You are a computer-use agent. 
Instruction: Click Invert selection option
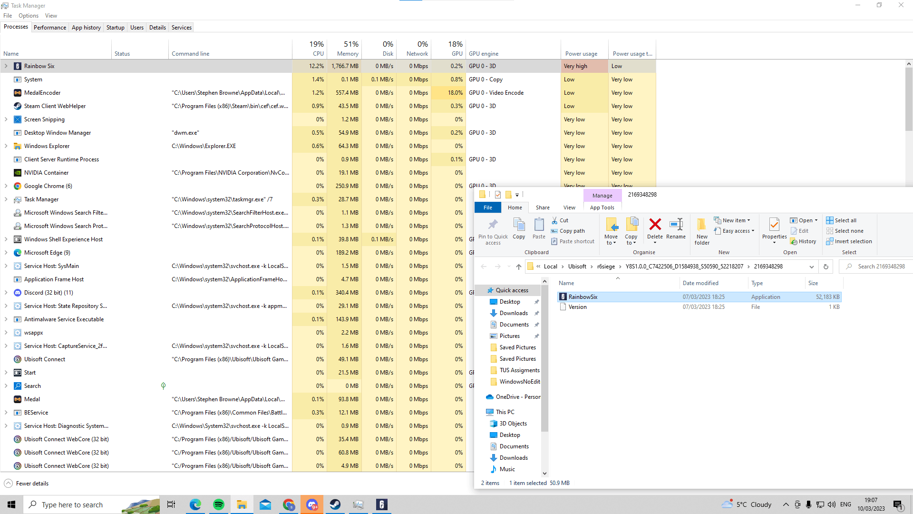click(853, 241)
